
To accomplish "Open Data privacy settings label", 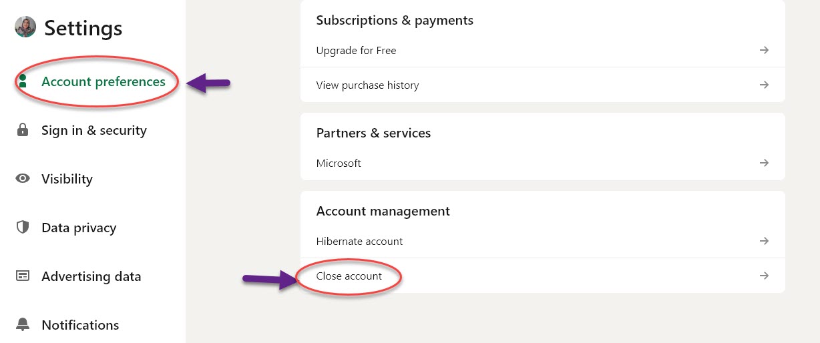I will click(79, 228).
